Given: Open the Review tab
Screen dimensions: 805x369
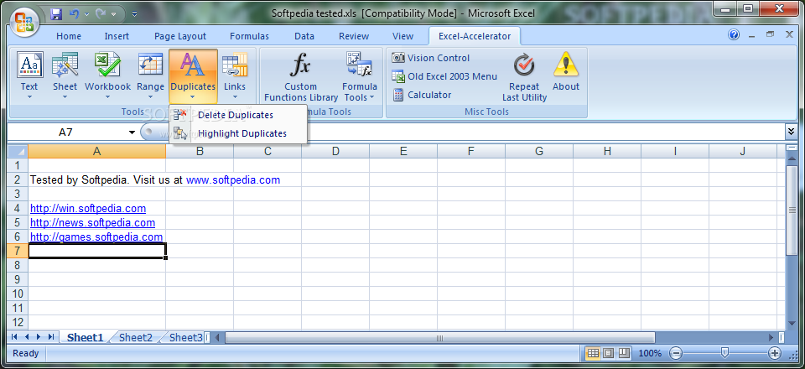Looking at the screenshot, I should (x=354, y=36).
